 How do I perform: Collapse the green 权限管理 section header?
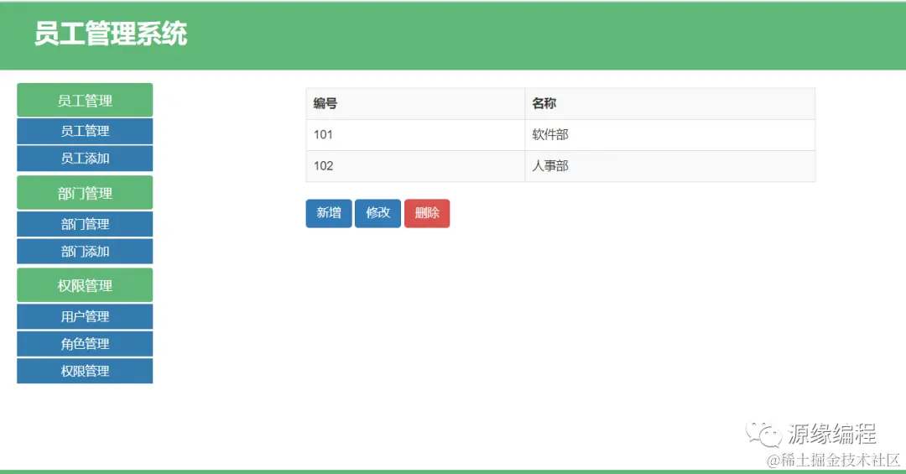click(85, 285)
